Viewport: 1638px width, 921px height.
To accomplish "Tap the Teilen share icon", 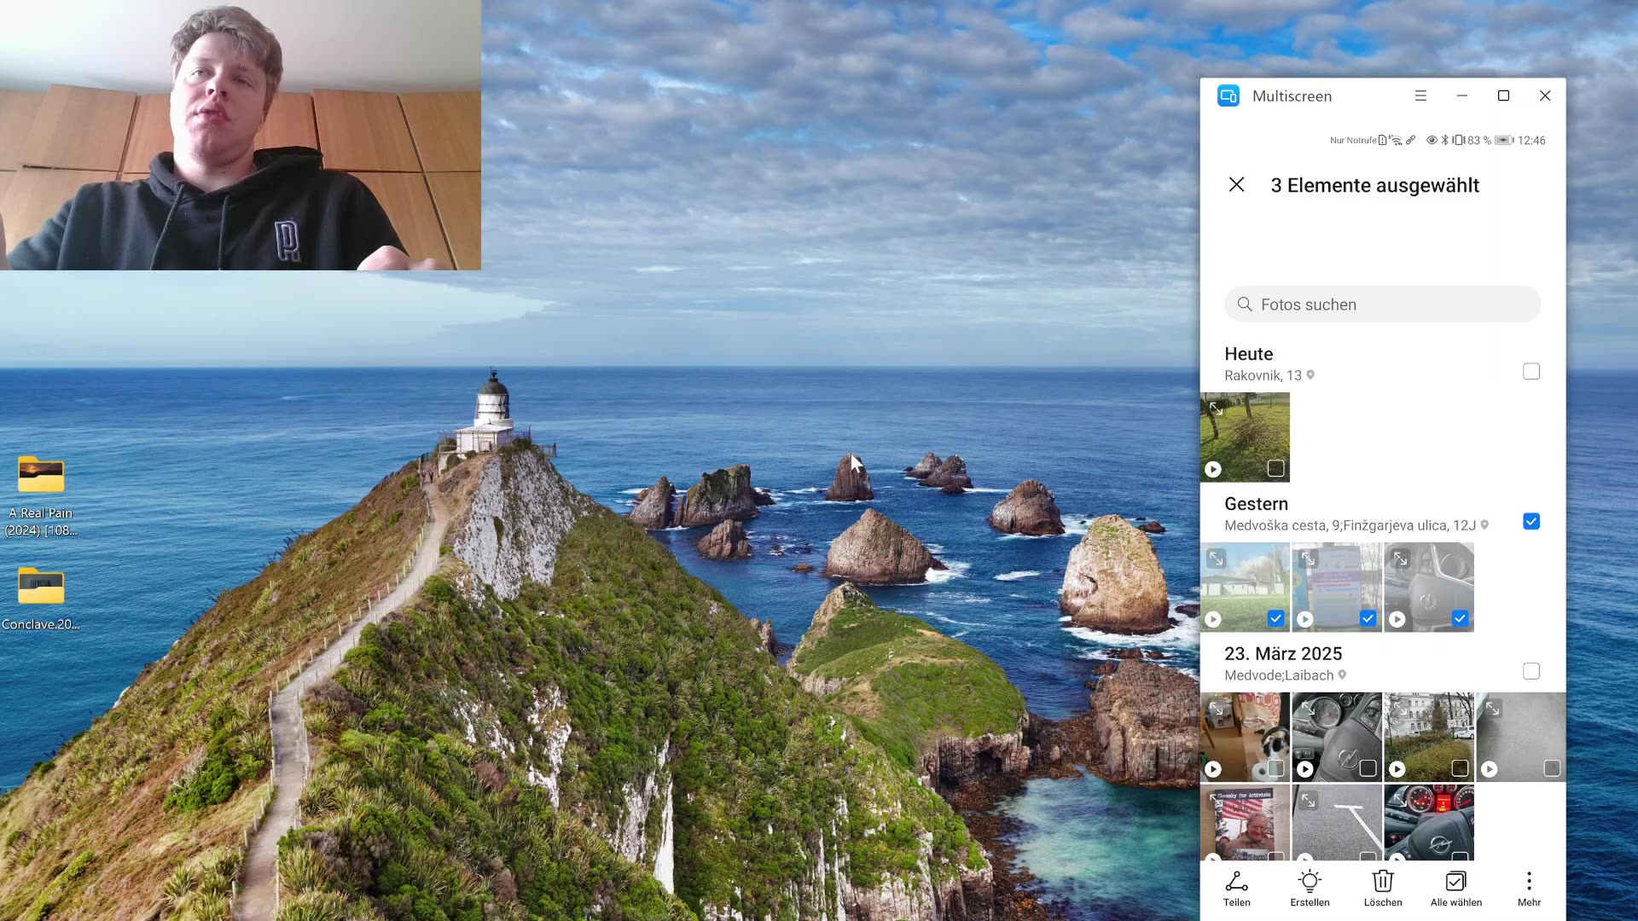I will [x=1236, y=883].
